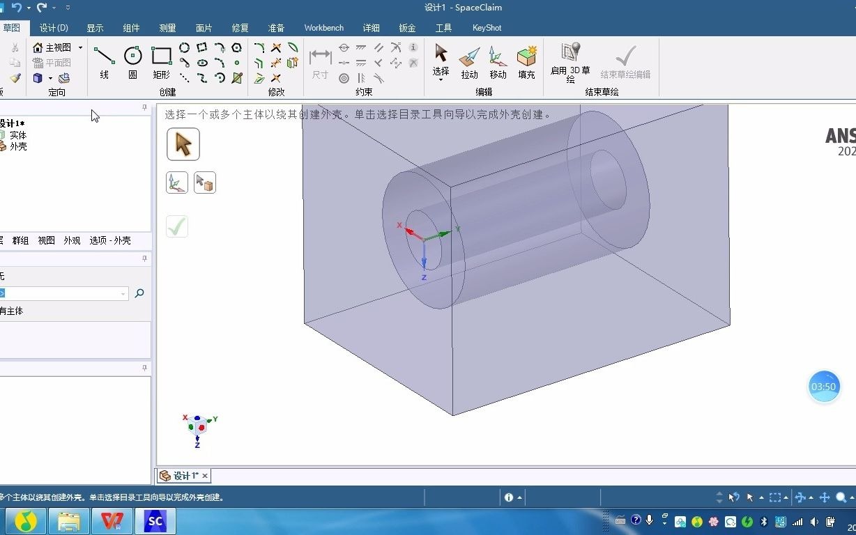This screenshot has height=535, width=856.
Task: Open the 草图 (Sketch) ribbon tab
Action: [x=11, y=28]
